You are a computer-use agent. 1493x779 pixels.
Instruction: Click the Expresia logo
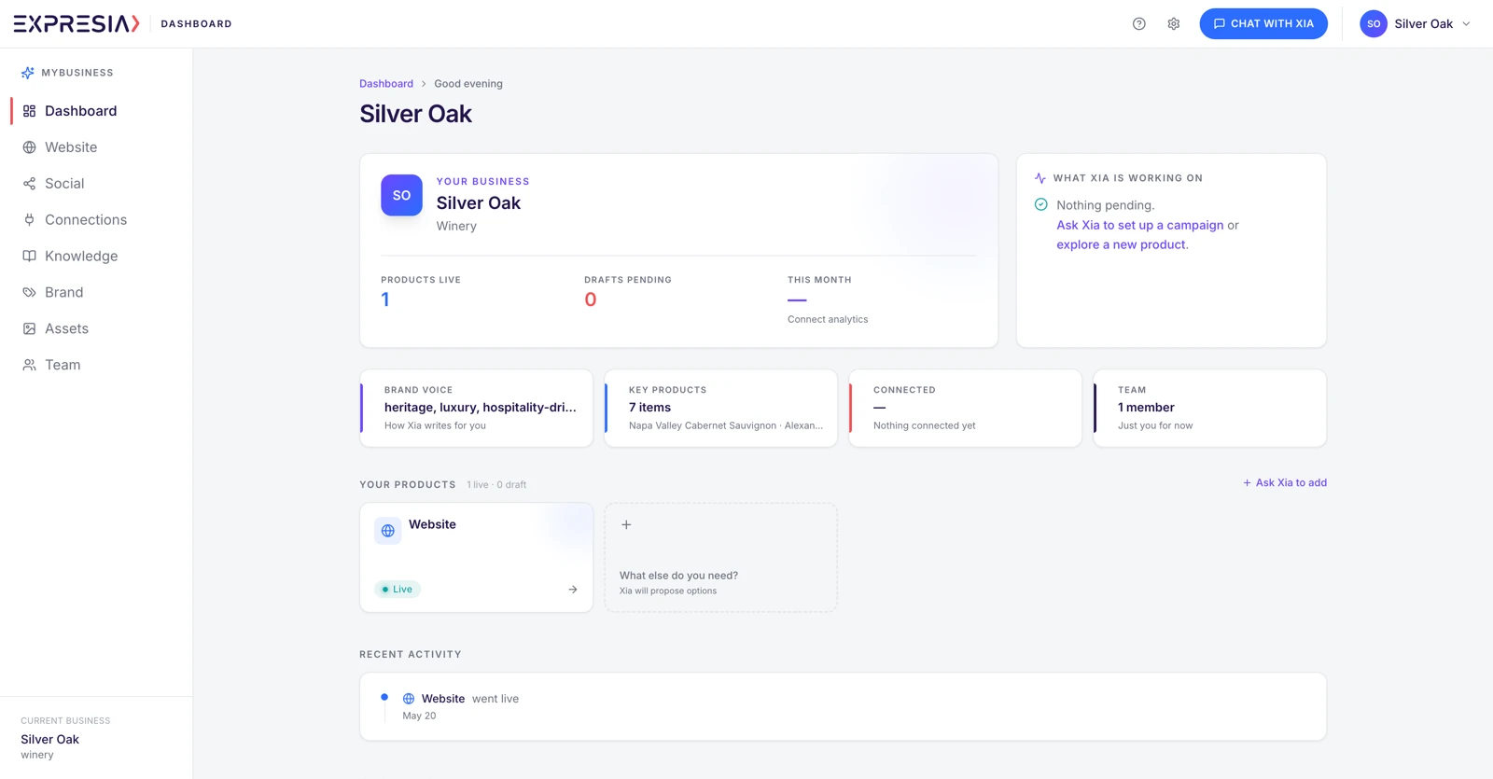tap(77, 23)
